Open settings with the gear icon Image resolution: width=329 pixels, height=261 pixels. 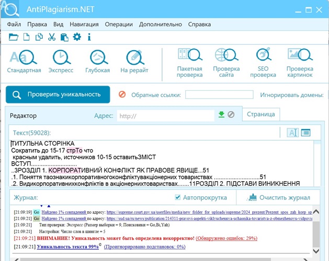(77, 37)
